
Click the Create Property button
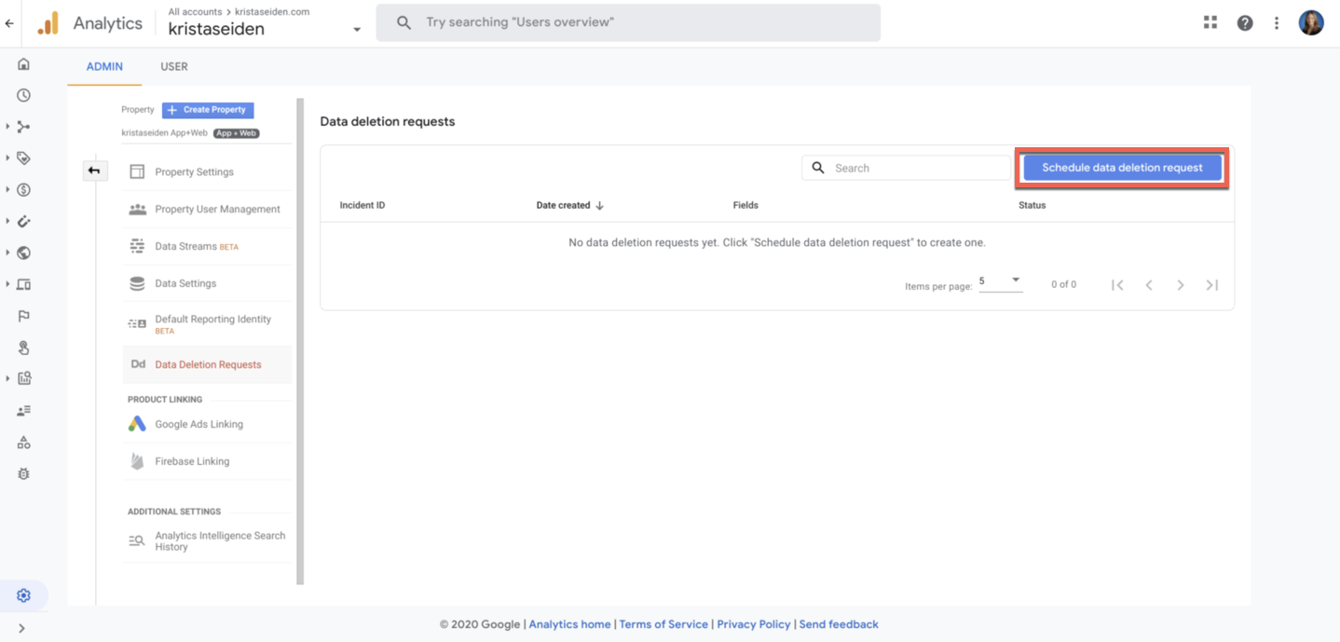pyautogui.click(x=208, y=110)
